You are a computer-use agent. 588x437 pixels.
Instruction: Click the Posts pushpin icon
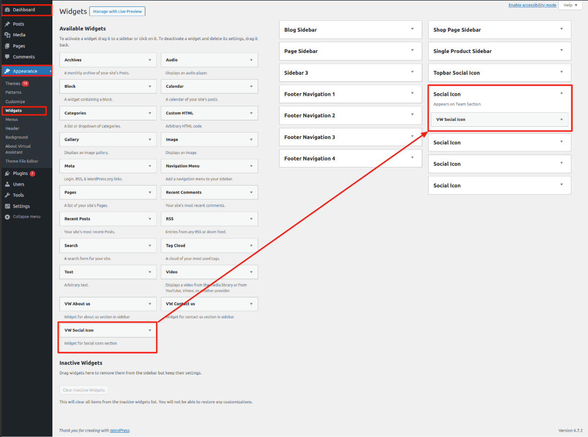7,24
